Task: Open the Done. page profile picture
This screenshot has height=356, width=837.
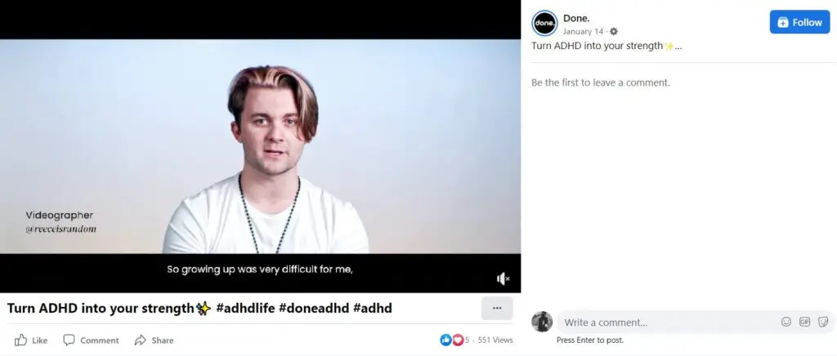Action: pos(544,24)
